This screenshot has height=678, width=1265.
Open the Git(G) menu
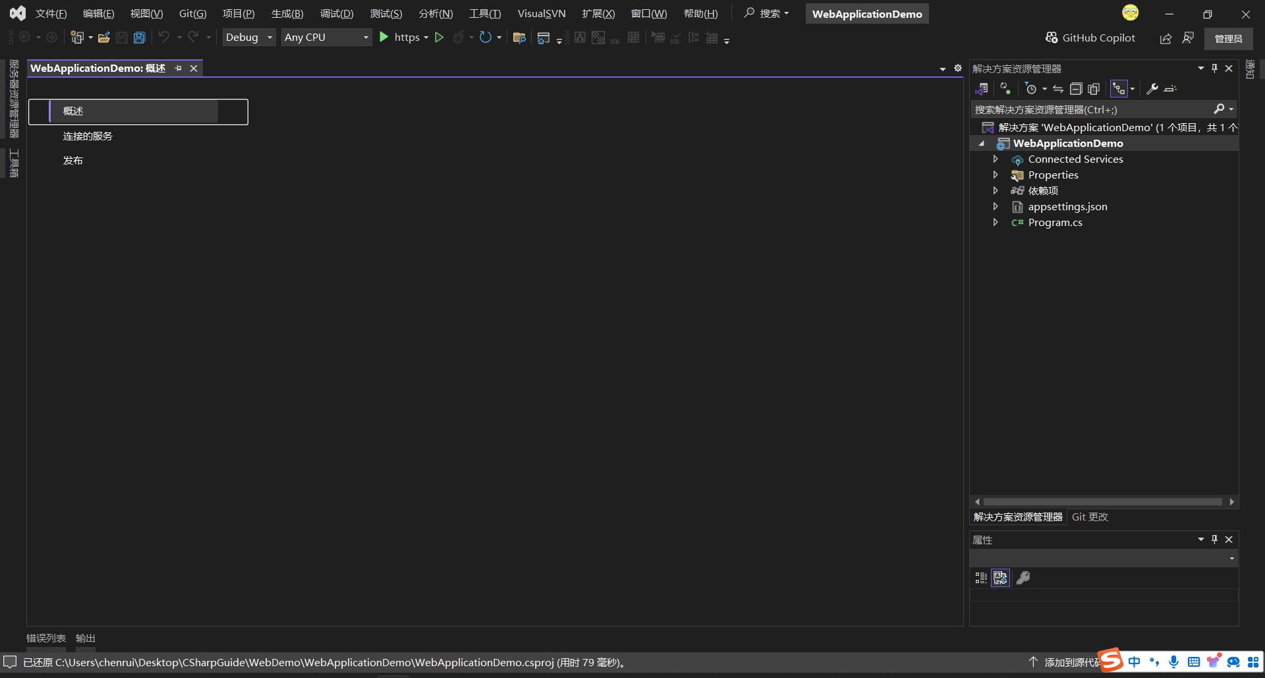click(192, 13)
